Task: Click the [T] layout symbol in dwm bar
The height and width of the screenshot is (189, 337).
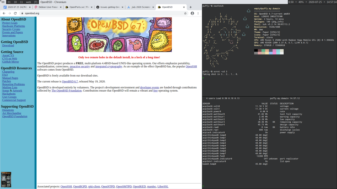Action: [x=36, y=2]
